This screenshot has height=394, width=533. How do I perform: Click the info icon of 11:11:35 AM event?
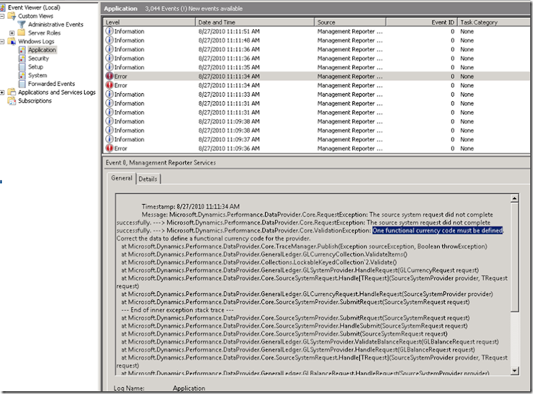[109, 67]
